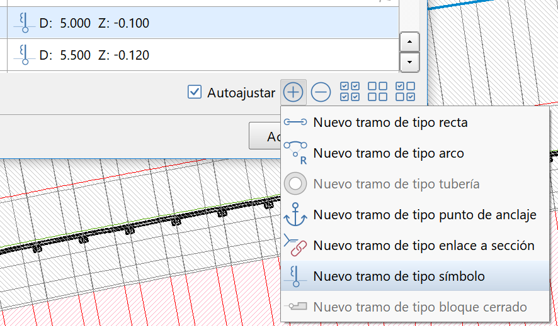Select row D: 5.500 Z: -0.120
558x326 pixels.
(x=202, y=55)
